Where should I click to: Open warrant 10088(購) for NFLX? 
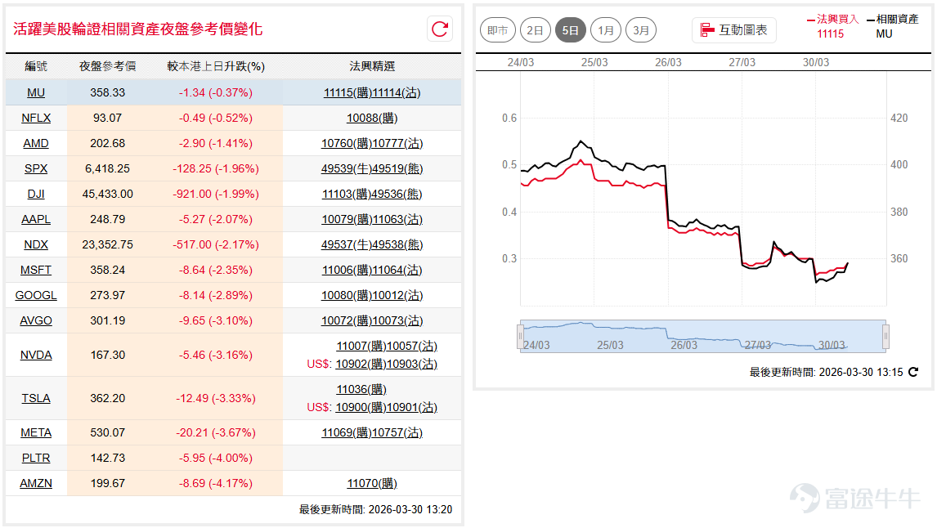click(x=372, y=119)
